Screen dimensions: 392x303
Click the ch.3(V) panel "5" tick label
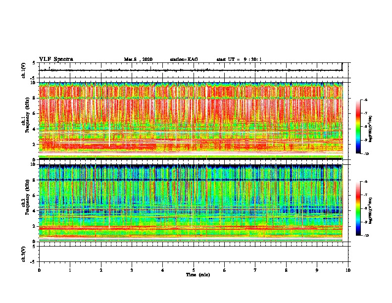pyautogui.click(x=34, y=247)
